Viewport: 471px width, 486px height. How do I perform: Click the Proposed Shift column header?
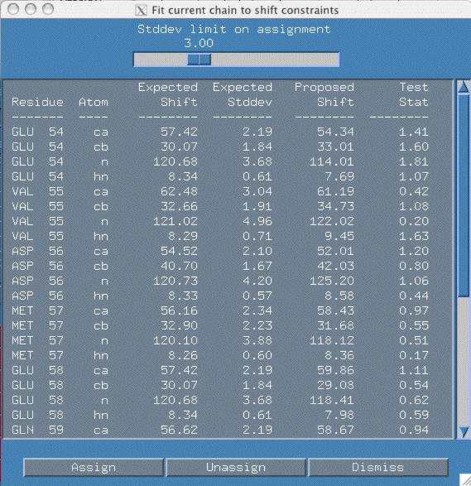pos(324,94)
